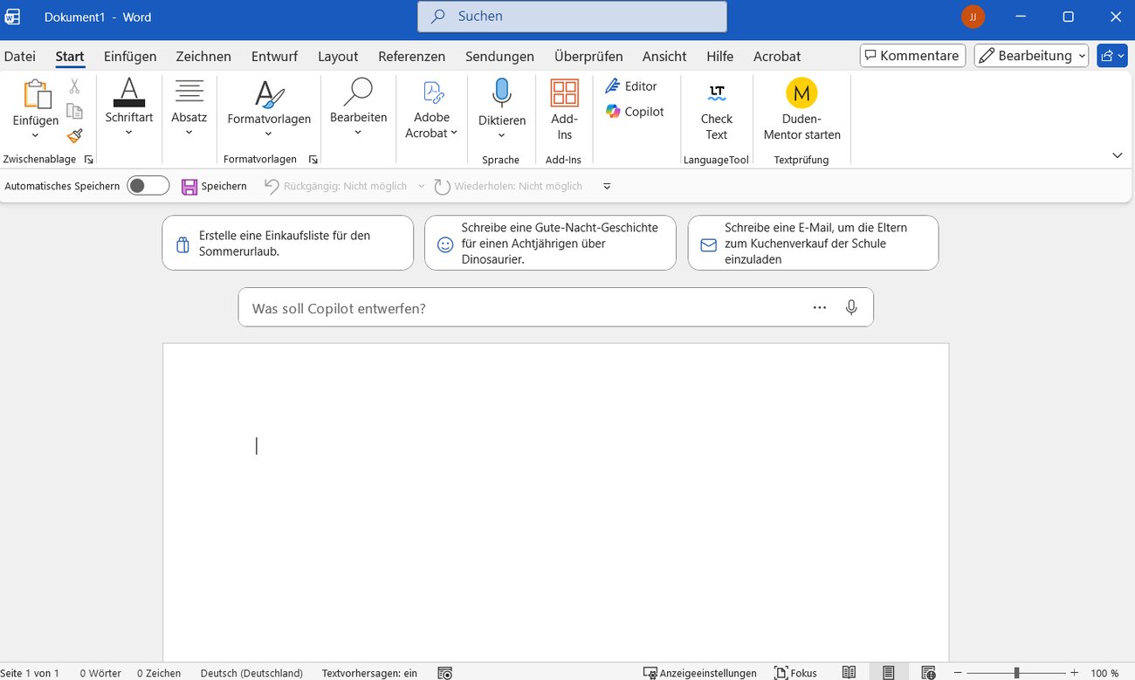Image resolution: width=1135 pixels, height=680 pixels.
Task: Click the Speichern floppy disk icon
Action: [189, 186]
